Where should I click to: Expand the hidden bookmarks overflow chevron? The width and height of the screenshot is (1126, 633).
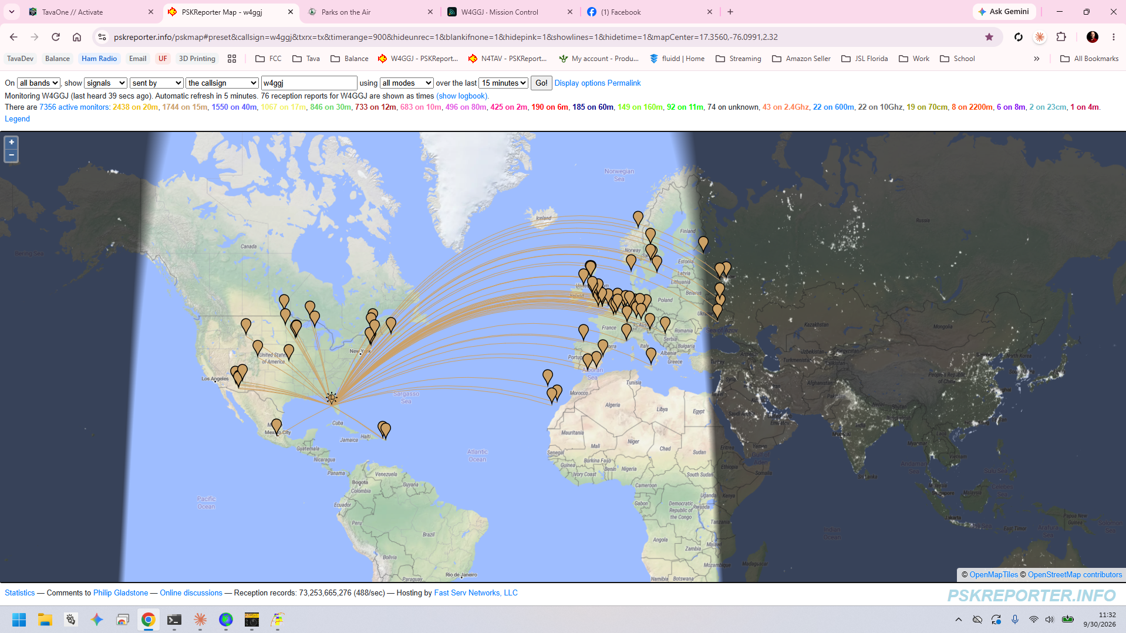pyautogui.click(x=1037, y=59)
